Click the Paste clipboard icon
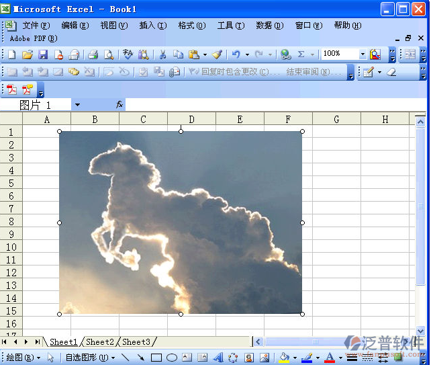The height and width of the screenshot is (365, 431). pos(194,54)
